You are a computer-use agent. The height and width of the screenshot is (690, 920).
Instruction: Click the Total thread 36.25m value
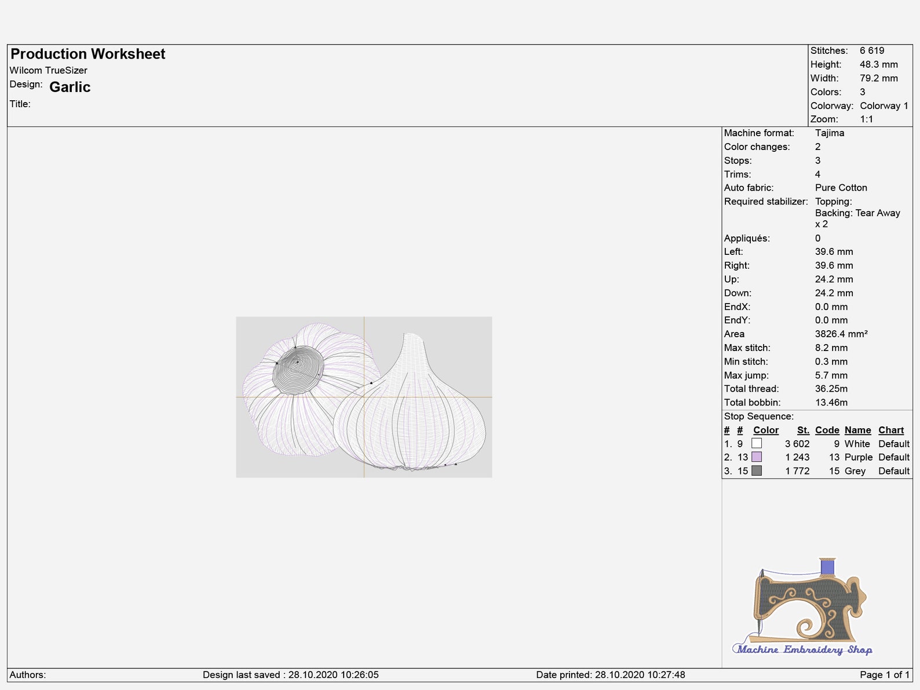pos(831,389)
